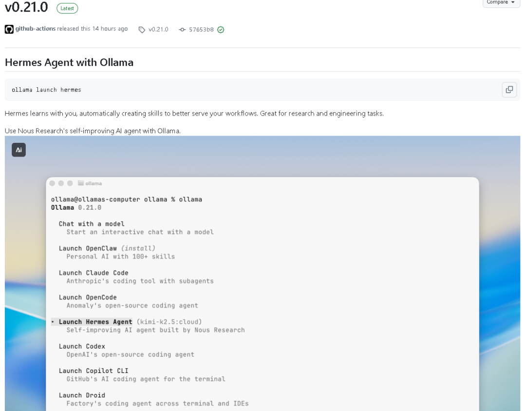Click 'Chat with a model' menu line
This screenshot has width=526, height=411.
92,224
